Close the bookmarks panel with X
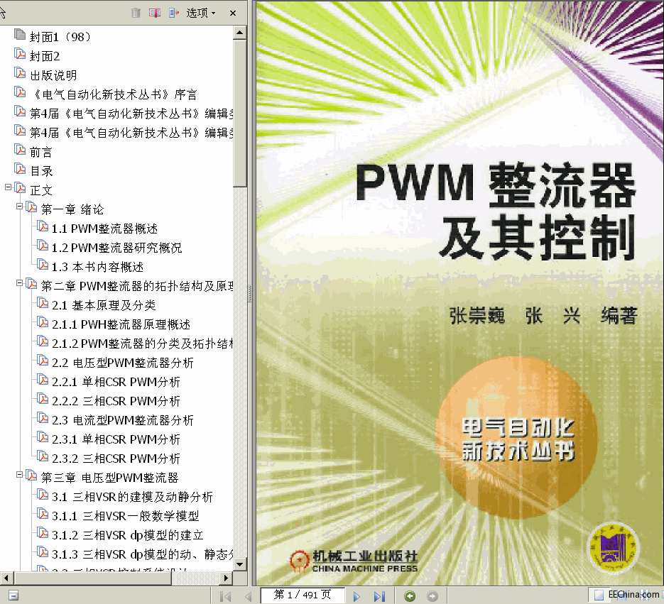Viewport: 664px width, 604px height. 232,12
